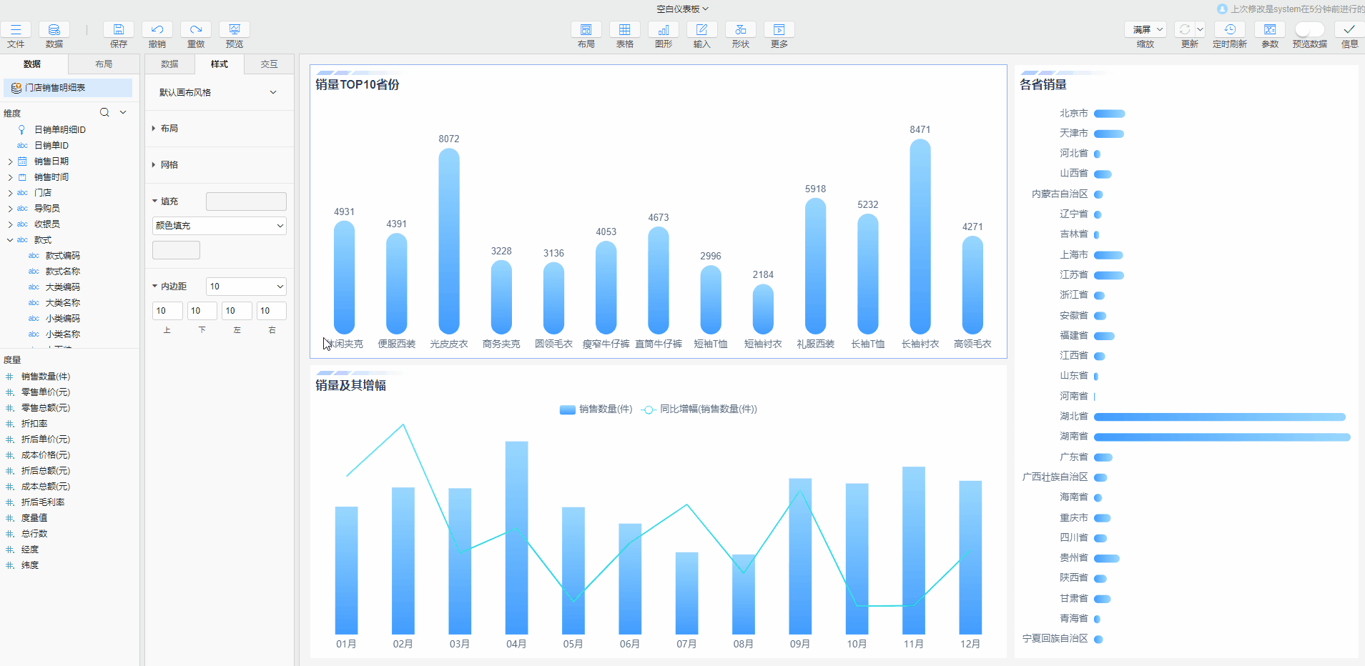
Task: Click the 销售数量(件) legend item
Action: 596,409
